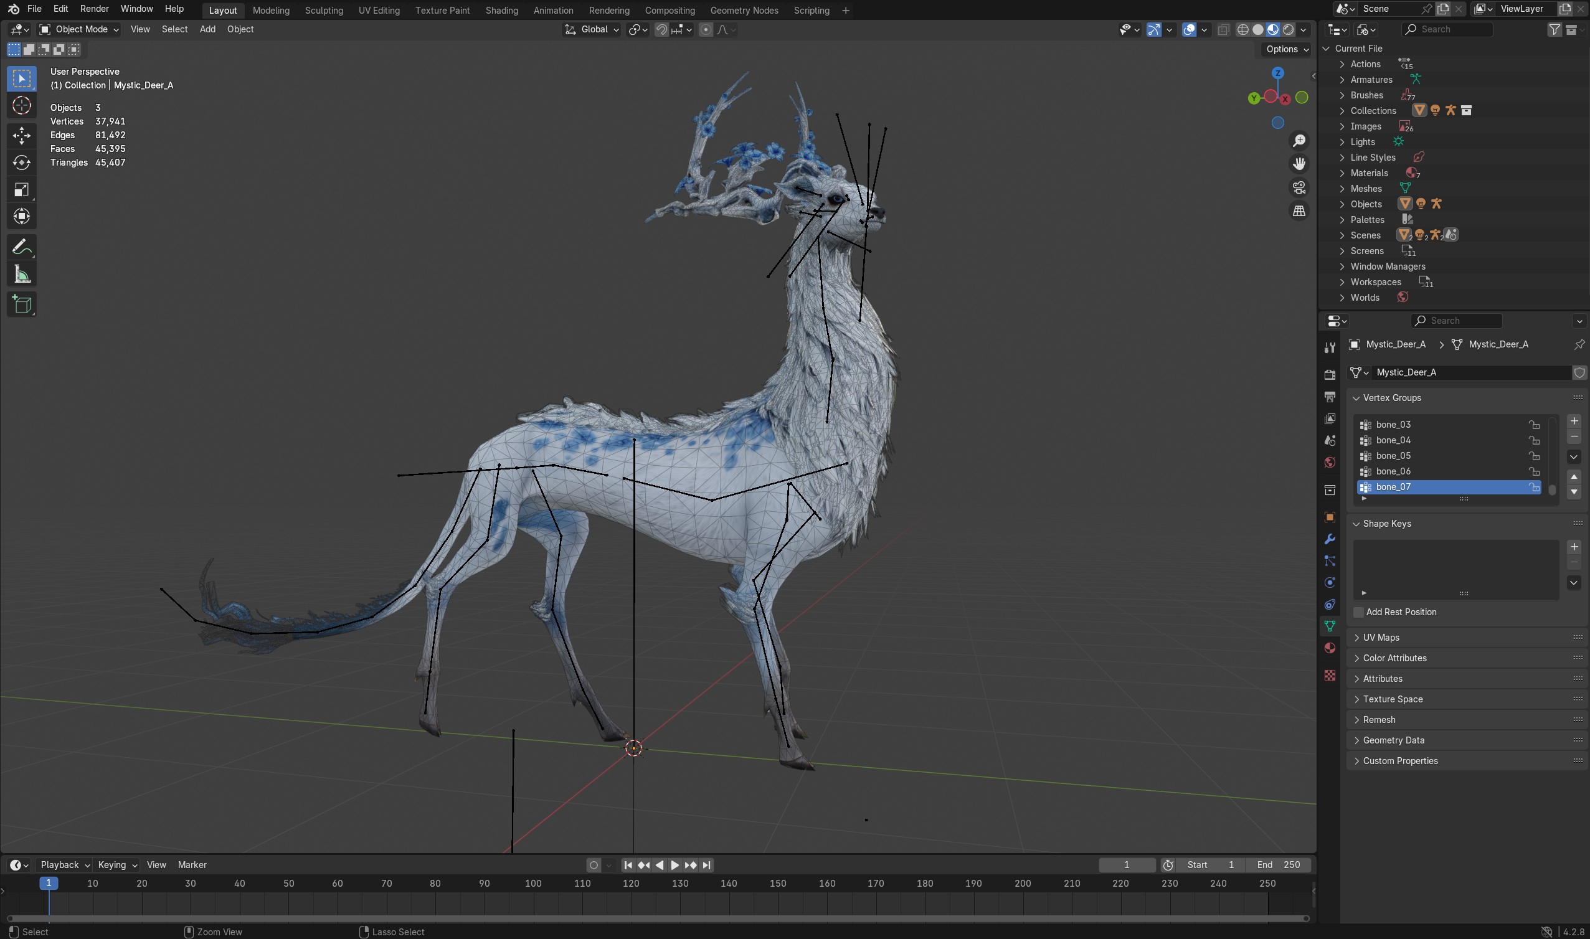Viewport: 1590px width, 939px height.
Task: Expand the UV Maps panel
Action: 1381,637
